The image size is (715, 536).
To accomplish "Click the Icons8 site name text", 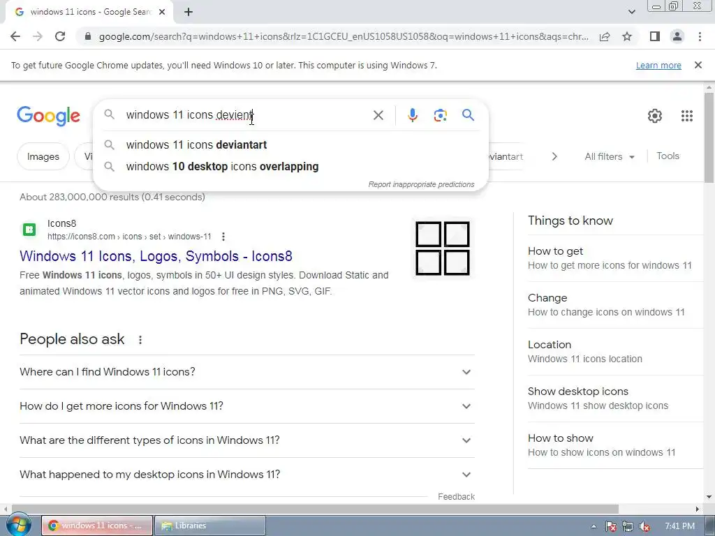I will 61,223.
